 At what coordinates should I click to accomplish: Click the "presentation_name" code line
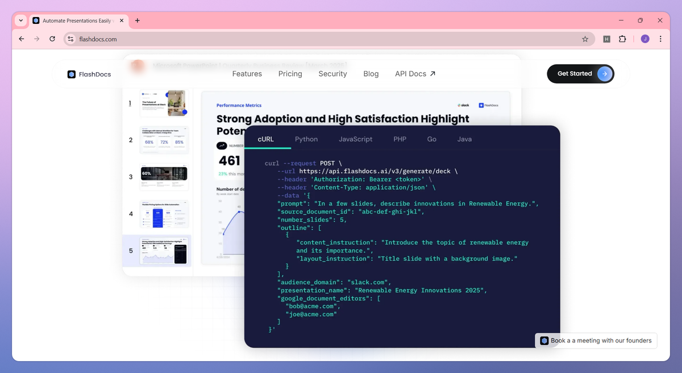pyautogui.click(x=382, y=290)
